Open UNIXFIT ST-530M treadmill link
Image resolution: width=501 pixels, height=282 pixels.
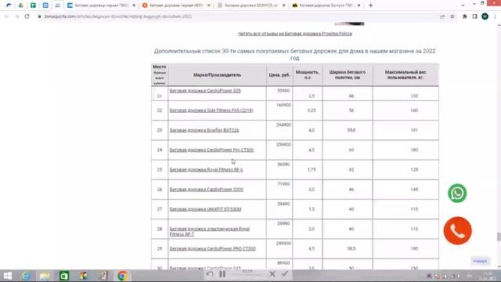pyautogui.click(x=205, y=209)
